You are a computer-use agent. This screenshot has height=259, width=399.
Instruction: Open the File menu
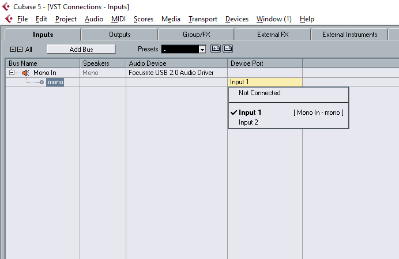point(22,19)
